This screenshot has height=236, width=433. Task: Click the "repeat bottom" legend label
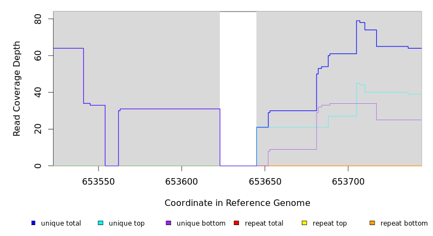pos(404,223)
